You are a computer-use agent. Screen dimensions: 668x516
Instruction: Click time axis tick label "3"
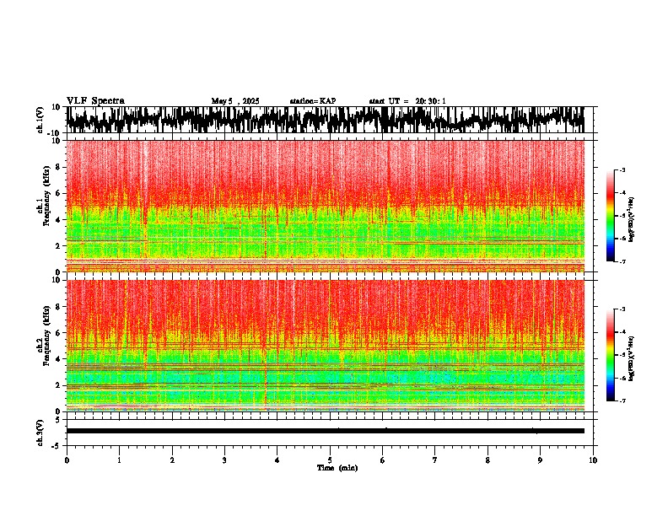pos(224,460)
